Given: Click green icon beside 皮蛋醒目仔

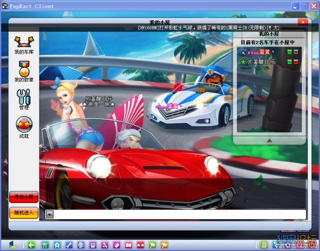Looking at the screenshot, I should click(289, 62).
